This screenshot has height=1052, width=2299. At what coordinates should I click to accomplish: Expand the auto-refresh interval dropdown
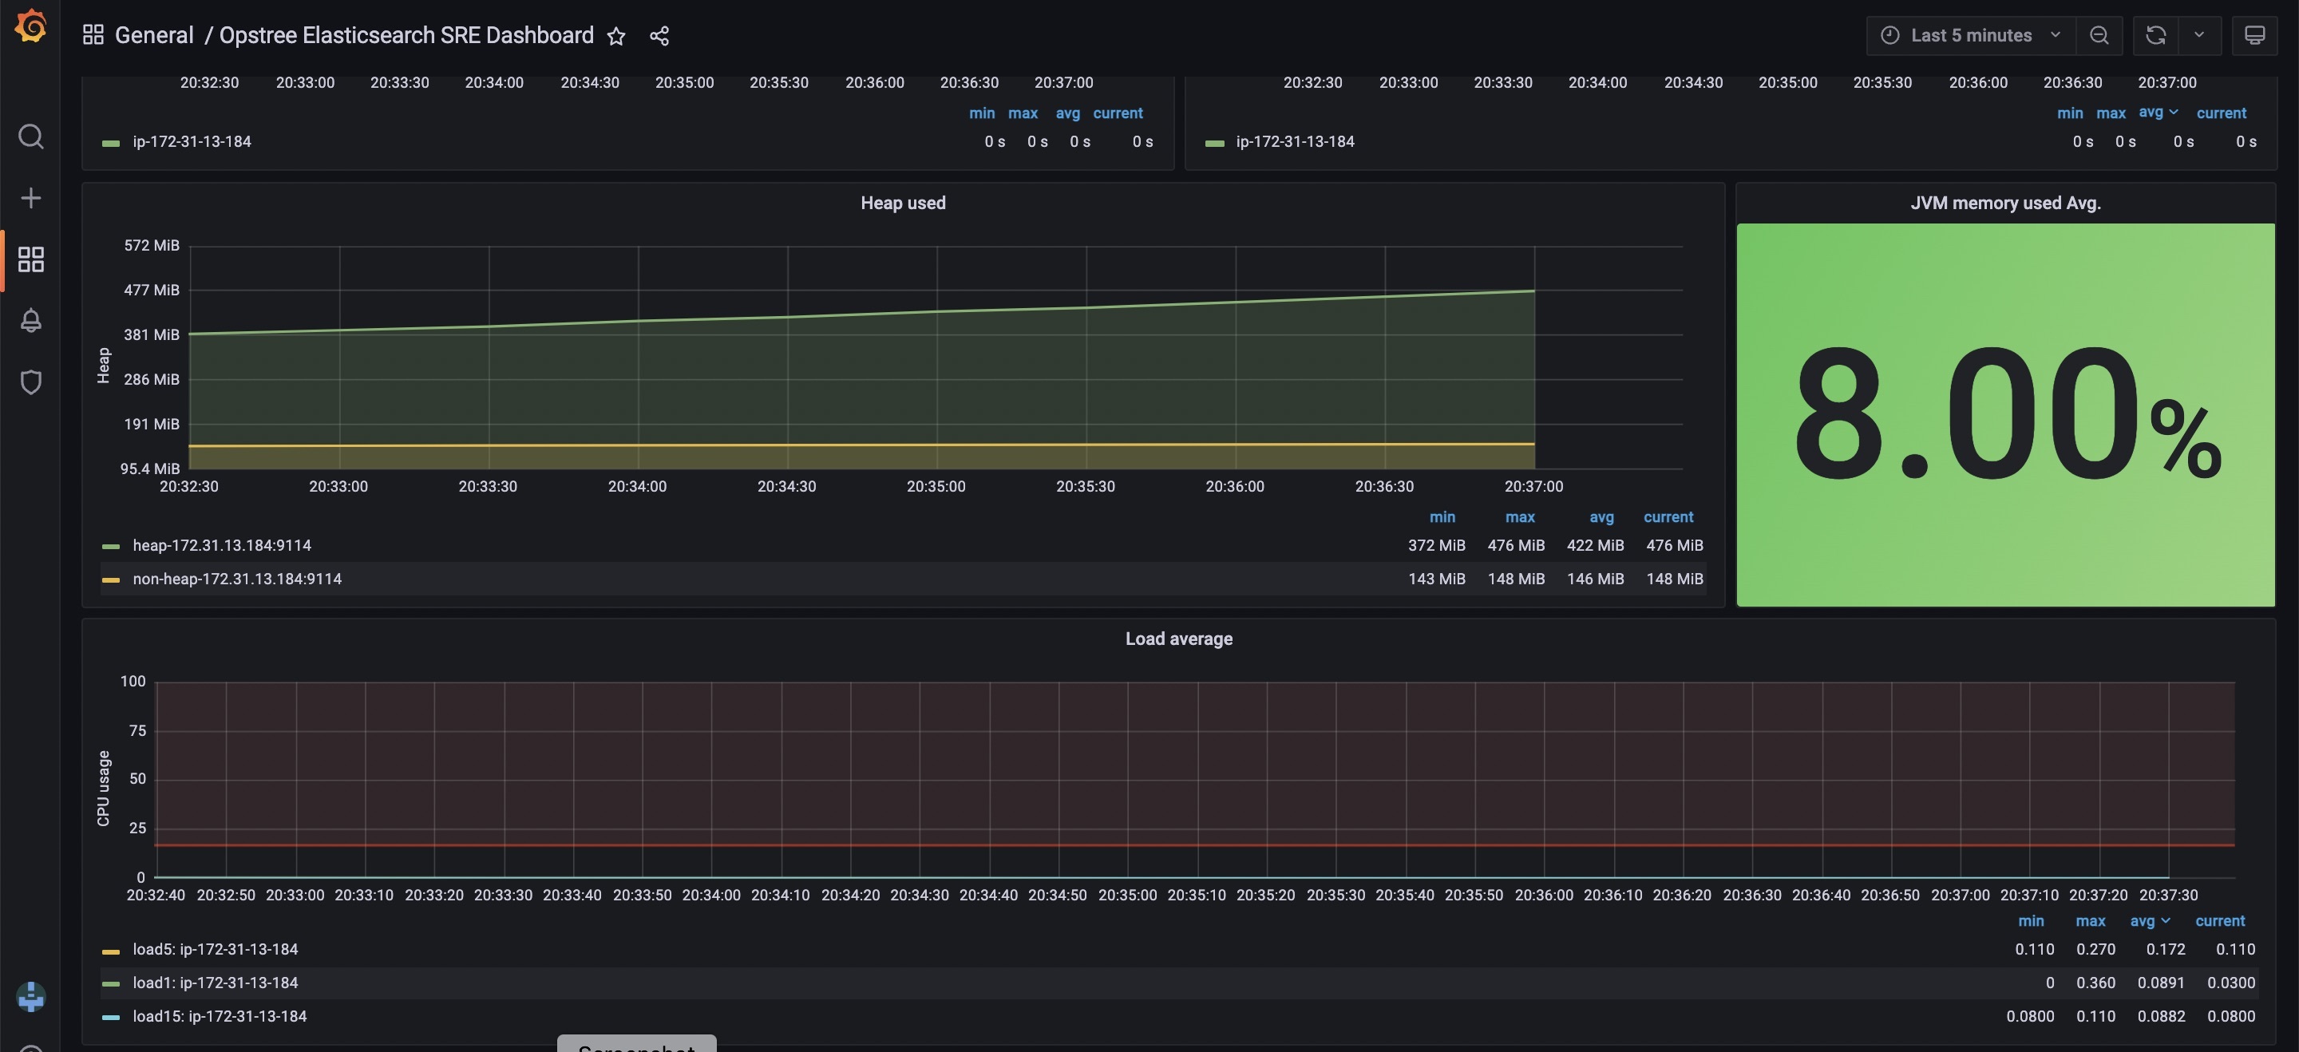[2199, 36]
